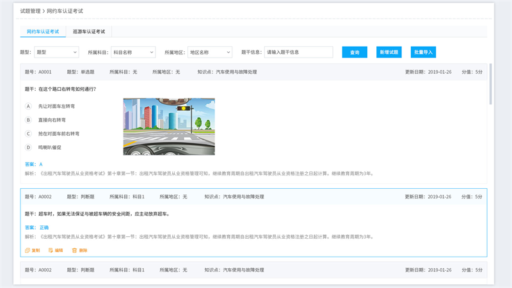Click the edit (编辑) icon
The width and height of the screenshot is (512, 288).
[x=51, y=250]
